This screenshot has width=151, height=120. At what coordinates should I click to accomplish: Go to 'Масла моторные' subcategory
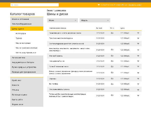(x=23, y=43)
